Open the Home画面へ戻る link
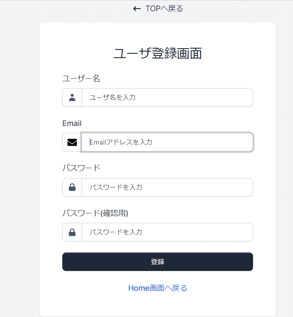This screenshot has height=317, width=293. (158, 288)
